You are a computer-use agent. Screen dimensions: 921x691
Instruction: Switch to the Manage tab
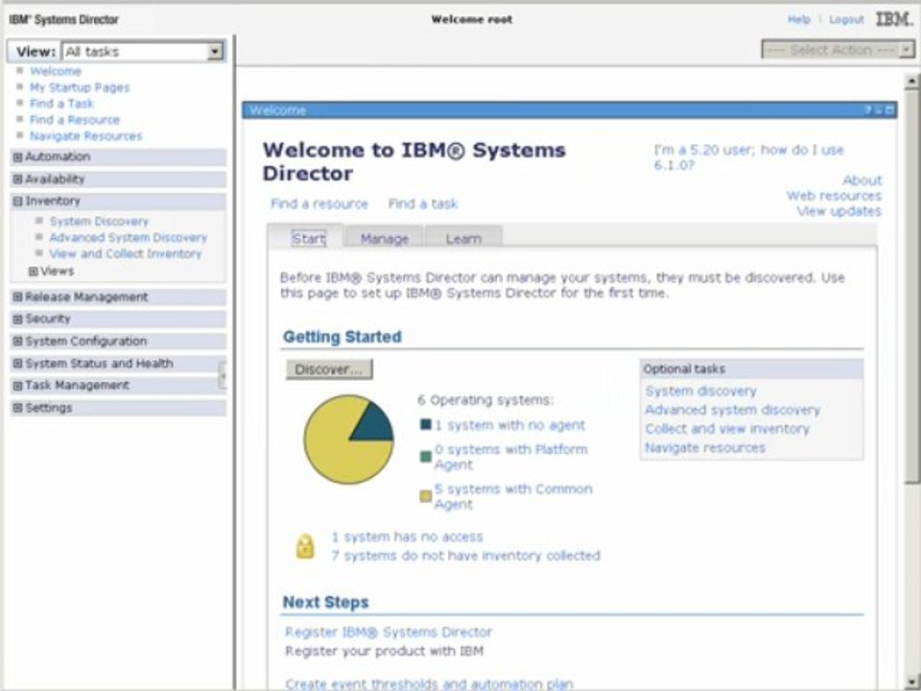click(384, 239)
